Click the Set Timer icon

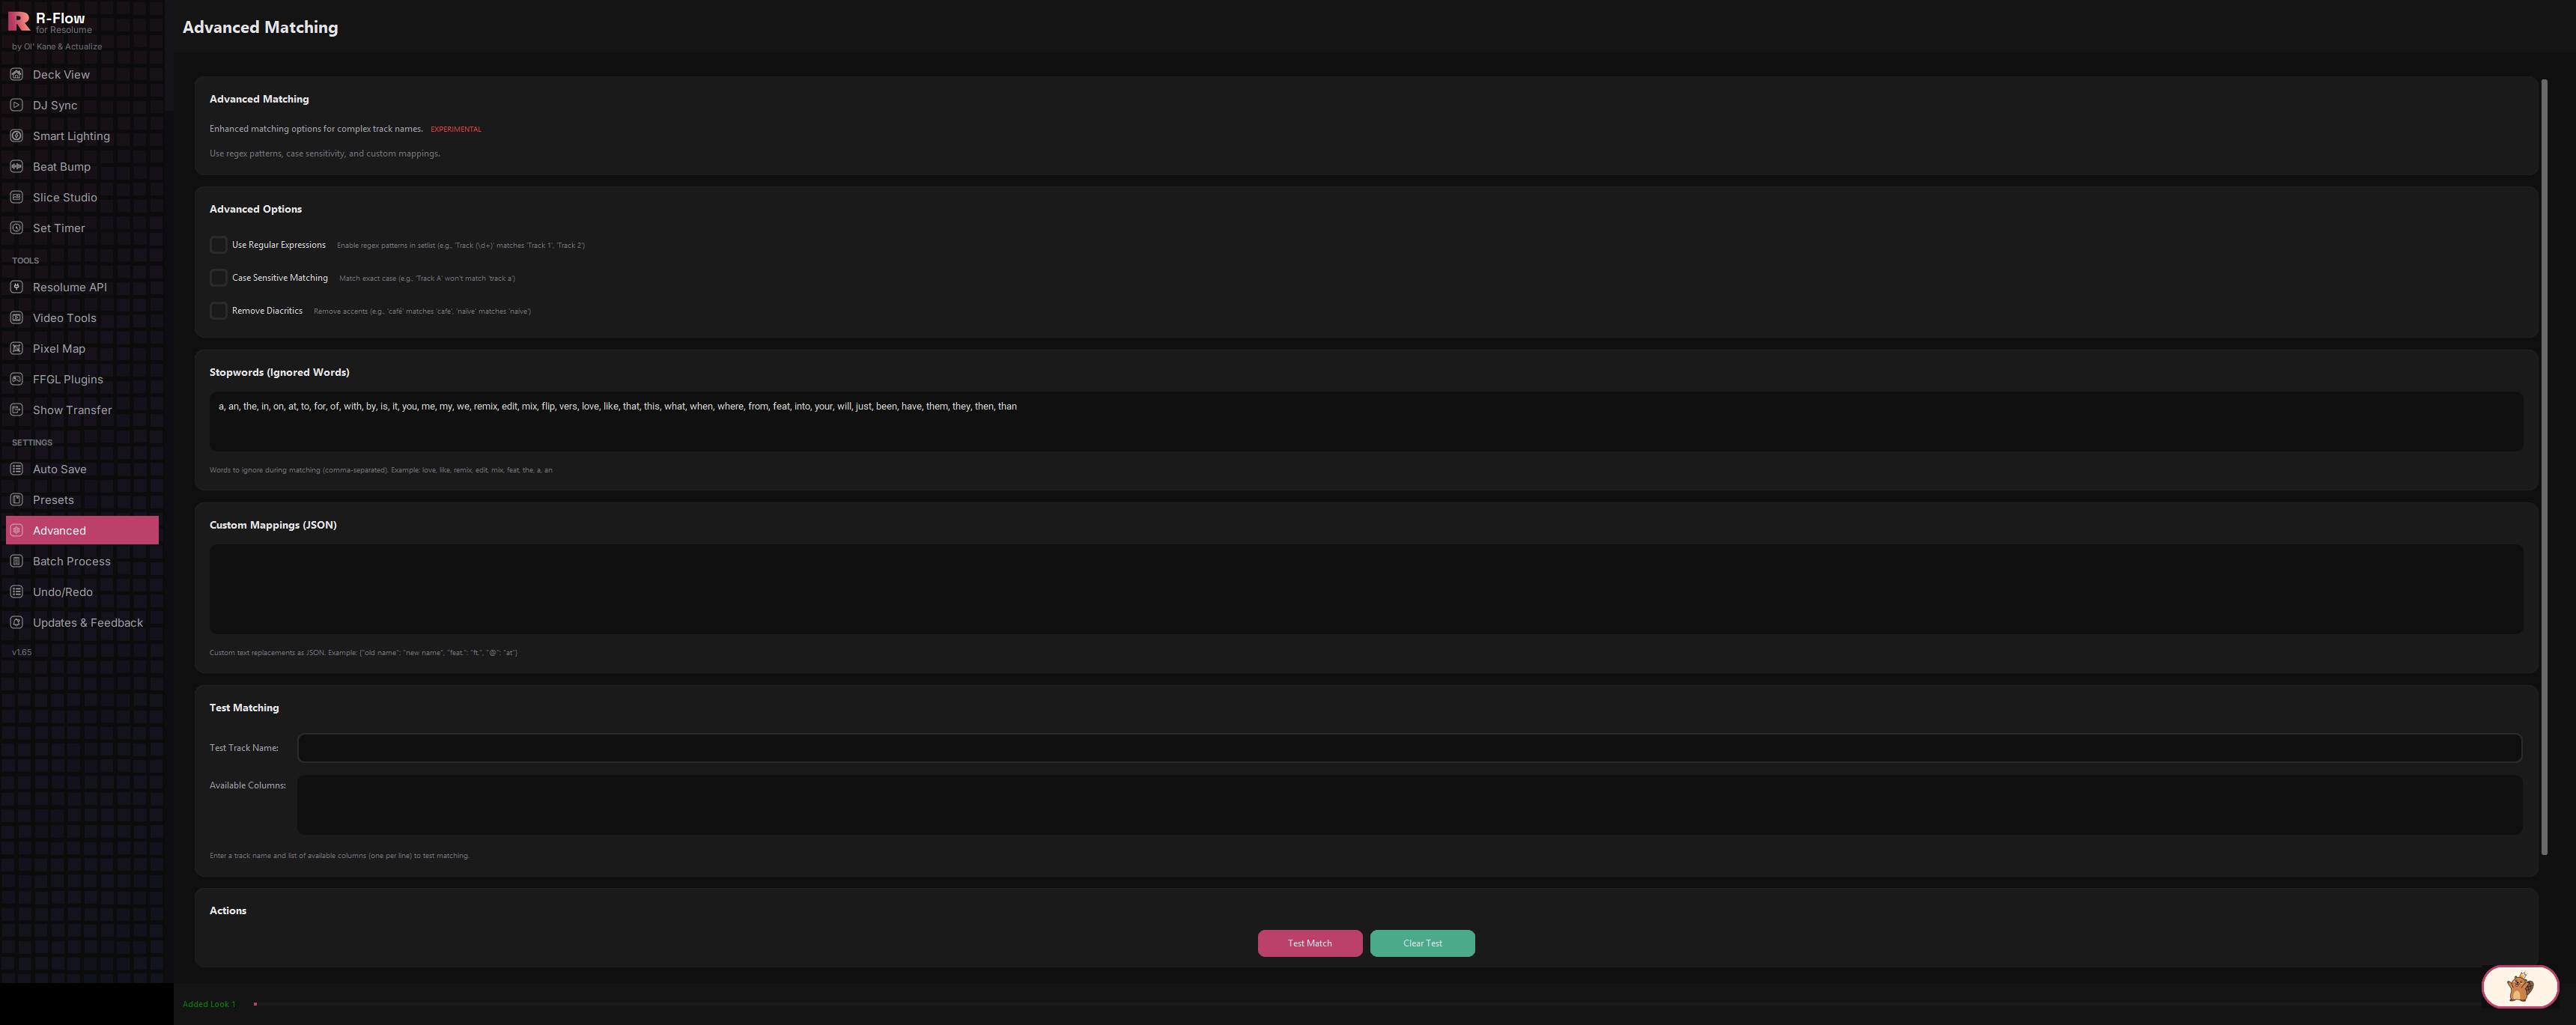16,228
